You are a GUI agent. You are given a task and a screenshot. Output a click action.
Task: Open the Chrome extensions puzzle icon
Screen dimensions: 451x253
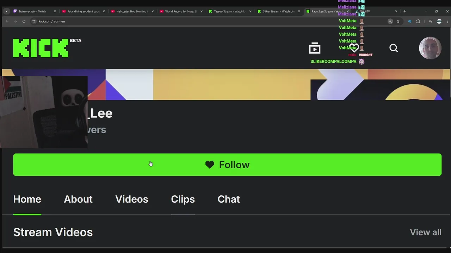click(418, 21)
